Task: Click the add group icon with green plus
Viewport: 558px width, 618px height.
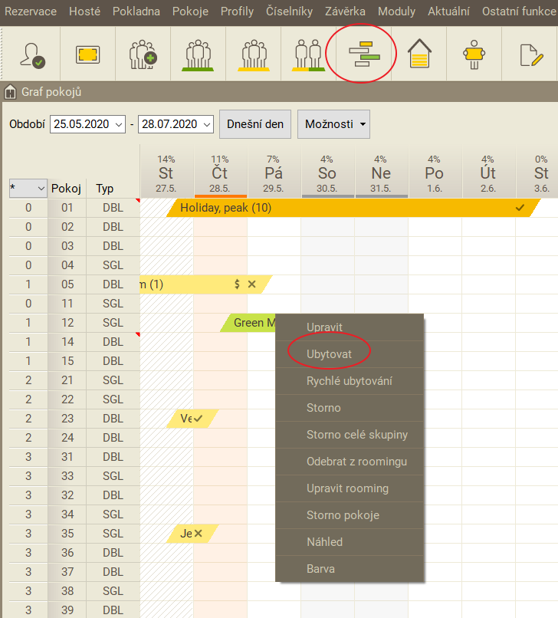Action: point(143,55)
